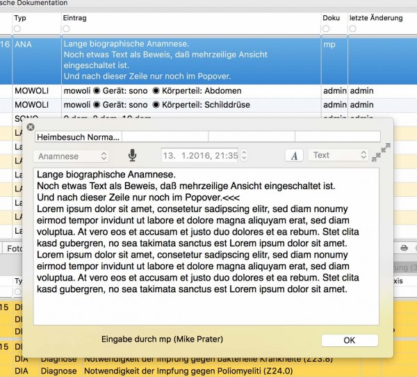Open the Text format dropdown
Screen dimensions: 417x377
pos(338,155)
